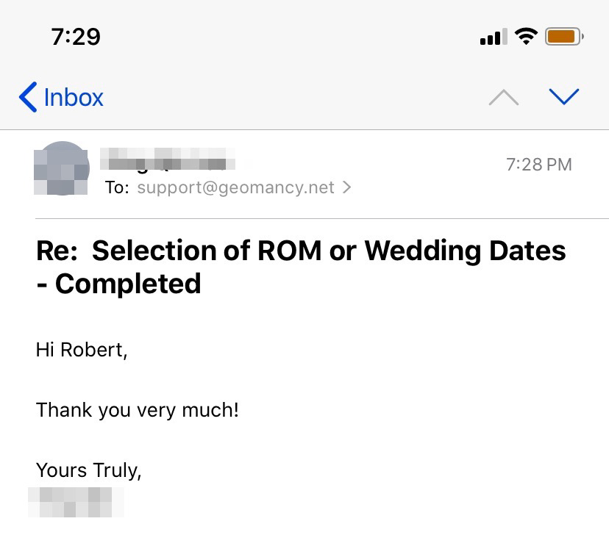
Task: Tap the 7:29 status bar clock
Action: click(76, 36)
